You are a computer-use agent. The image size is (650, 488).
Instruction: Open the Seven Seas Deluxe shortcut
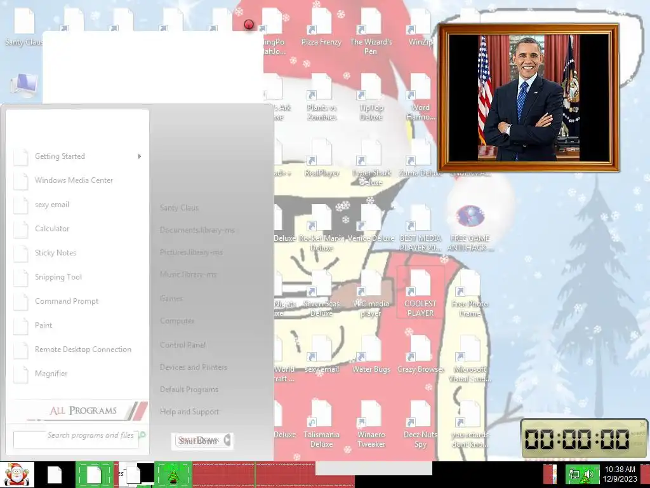321,294
